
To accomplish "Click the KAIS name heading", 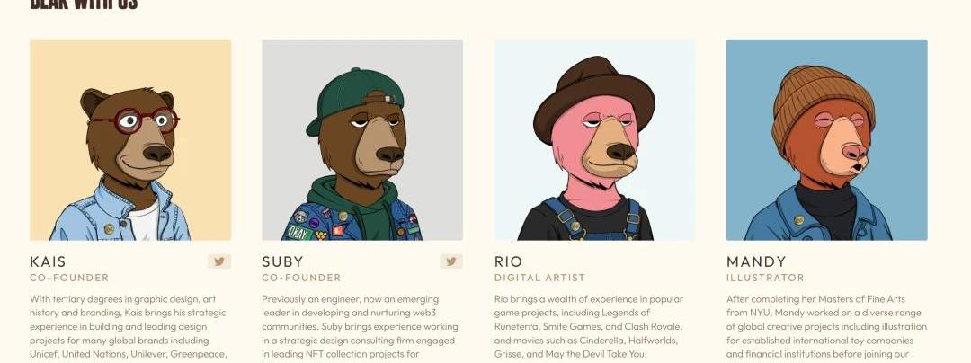I will pos(48,261).
